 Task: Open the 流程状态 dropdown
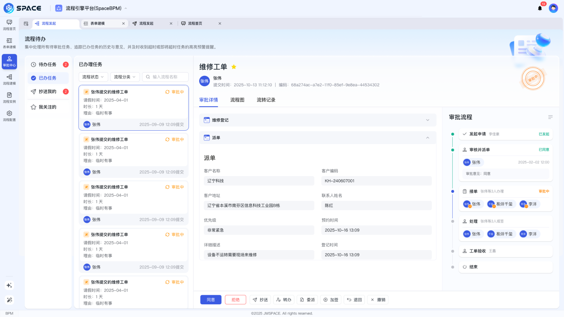point(93,77)
